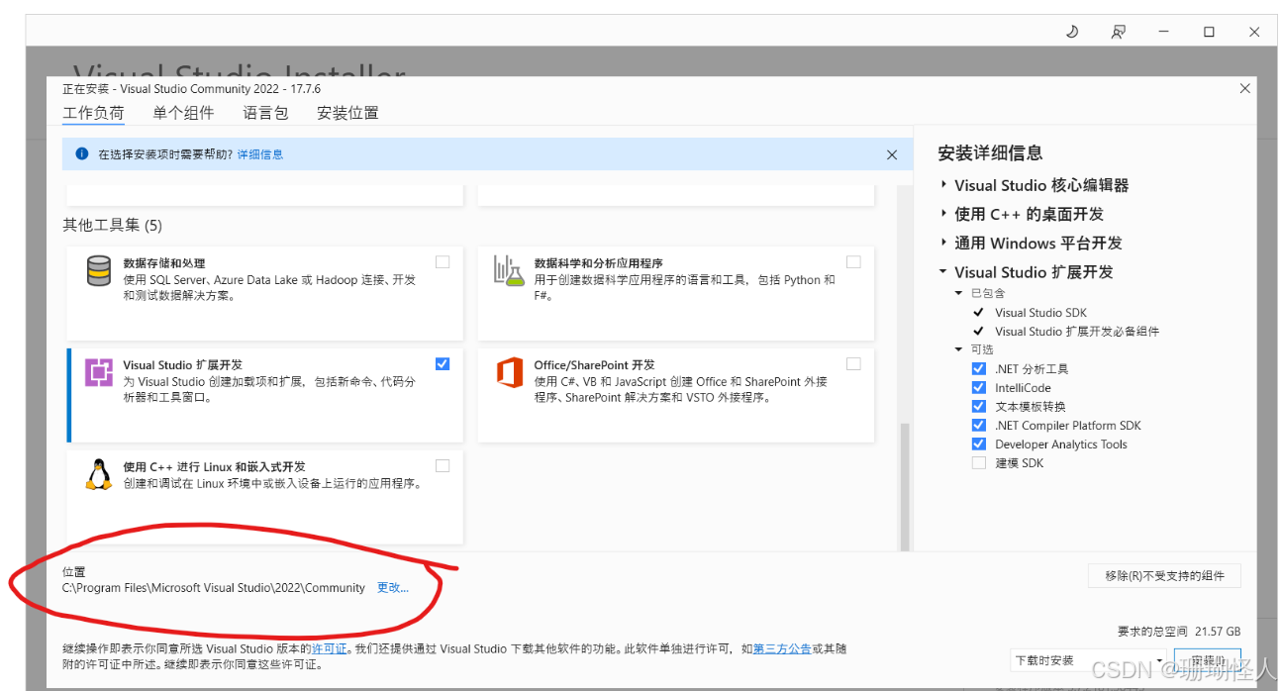Click the path C:\Program Files\Microsoft Visual Studio\2022\Community

click(x=214, y=587)
